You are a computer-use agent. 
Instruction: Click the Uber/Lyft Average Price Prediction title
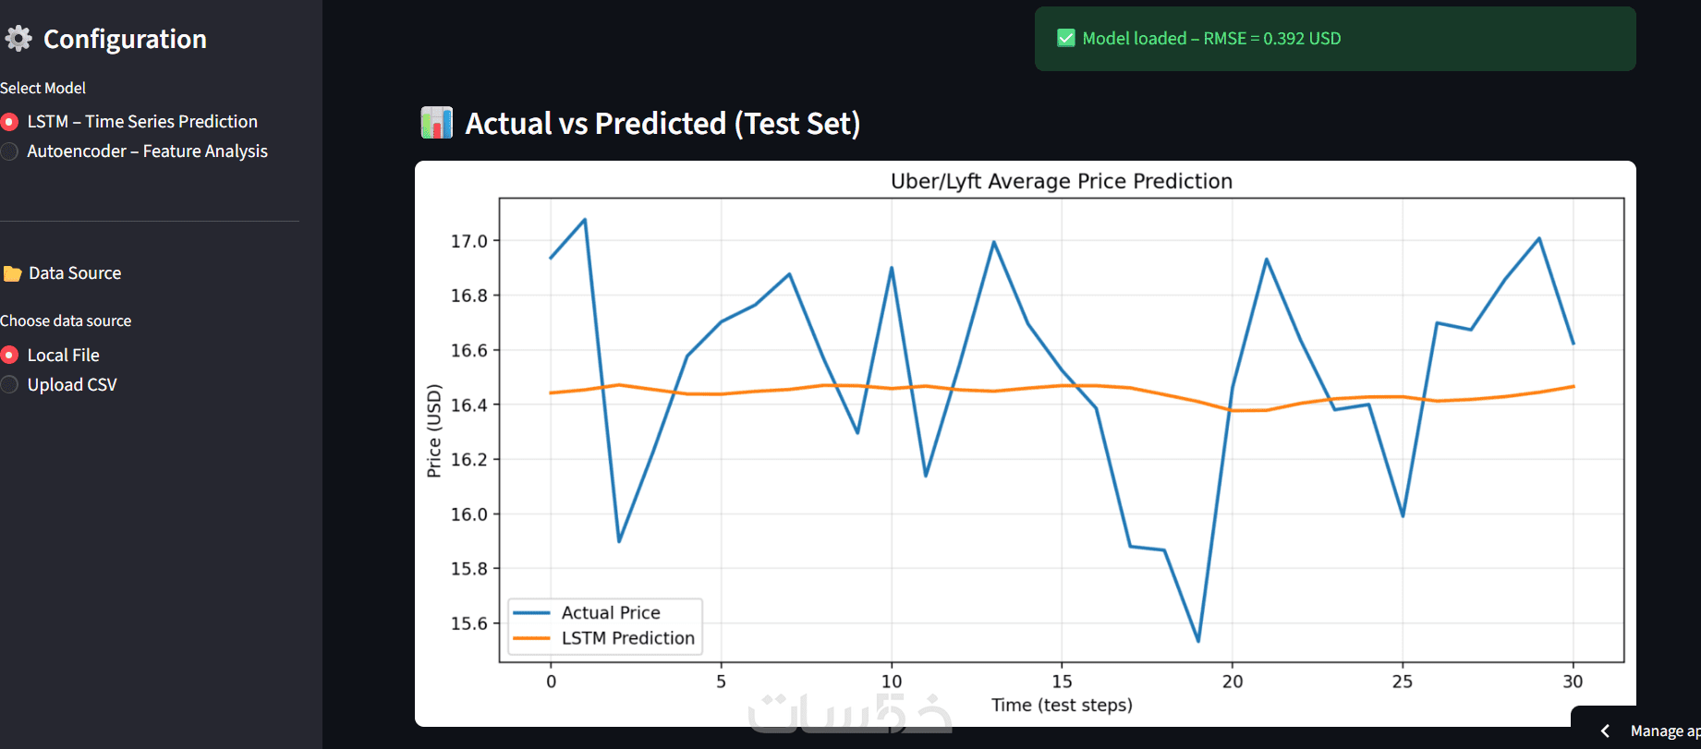pyautogui.click(x=1061, y=181)
